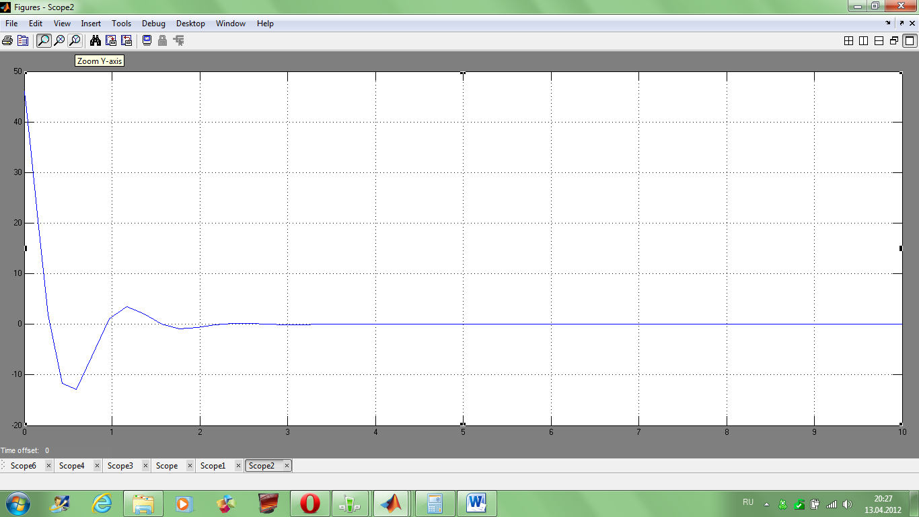Open Internet Explorer from taskbar
The width and height of the screenshot is (919, 517).
point(102,504)
